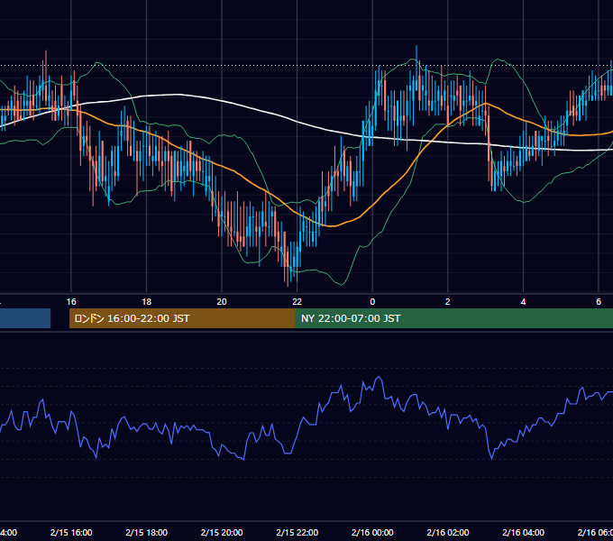Select the blue session bar left of ロンドン
Screen dimensions: 613x541
point(25,318)
